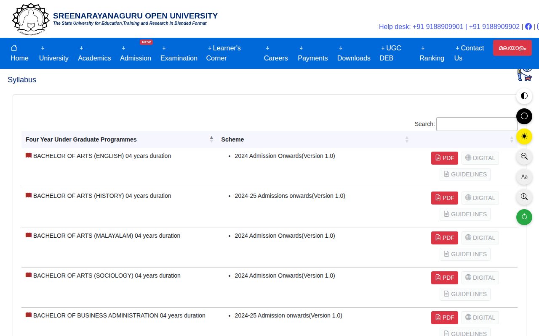The width and height of the screenshot is (539, 336).
Task: Download PDF for Bachelor of Business Administration
Action: coord(445,318)
